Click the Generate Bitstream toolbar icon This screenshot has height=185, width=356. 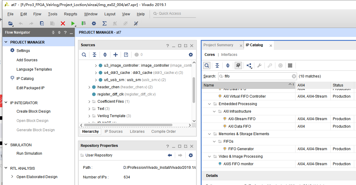[83, 23]
